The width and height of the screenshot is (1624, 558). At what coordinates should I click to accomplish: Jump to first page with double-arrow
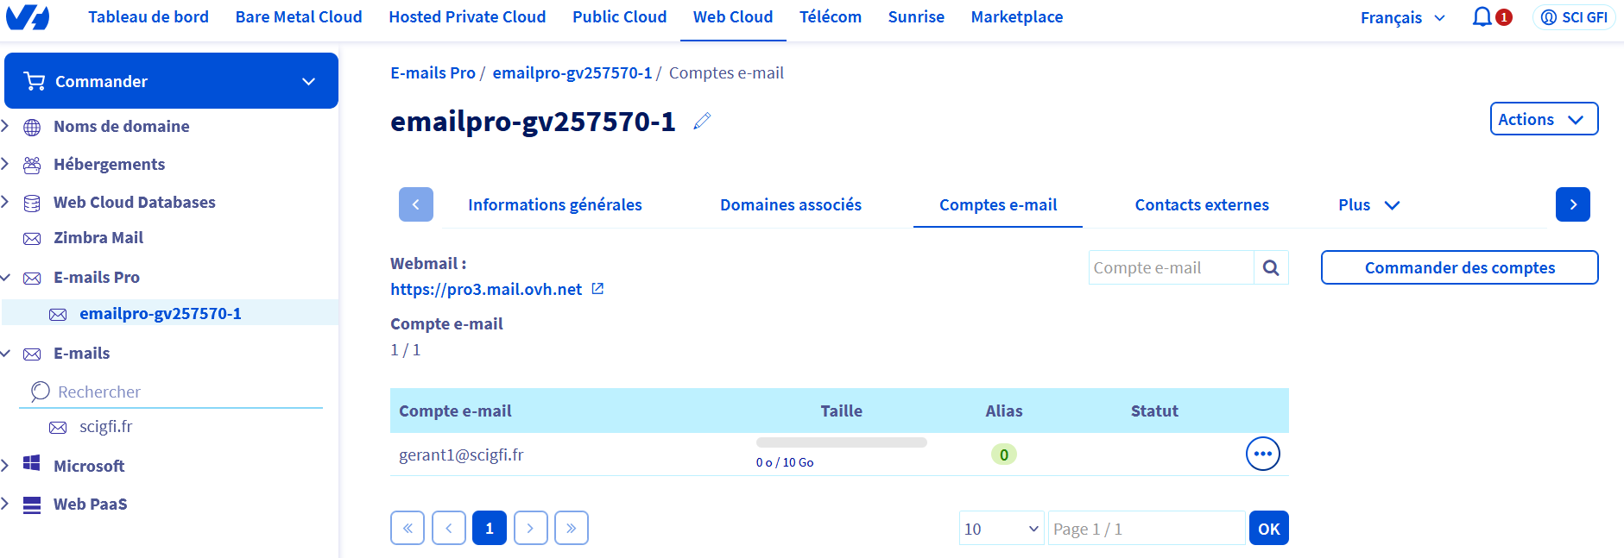click(x=408, y=528)
